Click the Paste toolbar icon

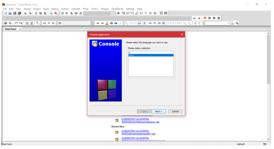pos(45,13)
